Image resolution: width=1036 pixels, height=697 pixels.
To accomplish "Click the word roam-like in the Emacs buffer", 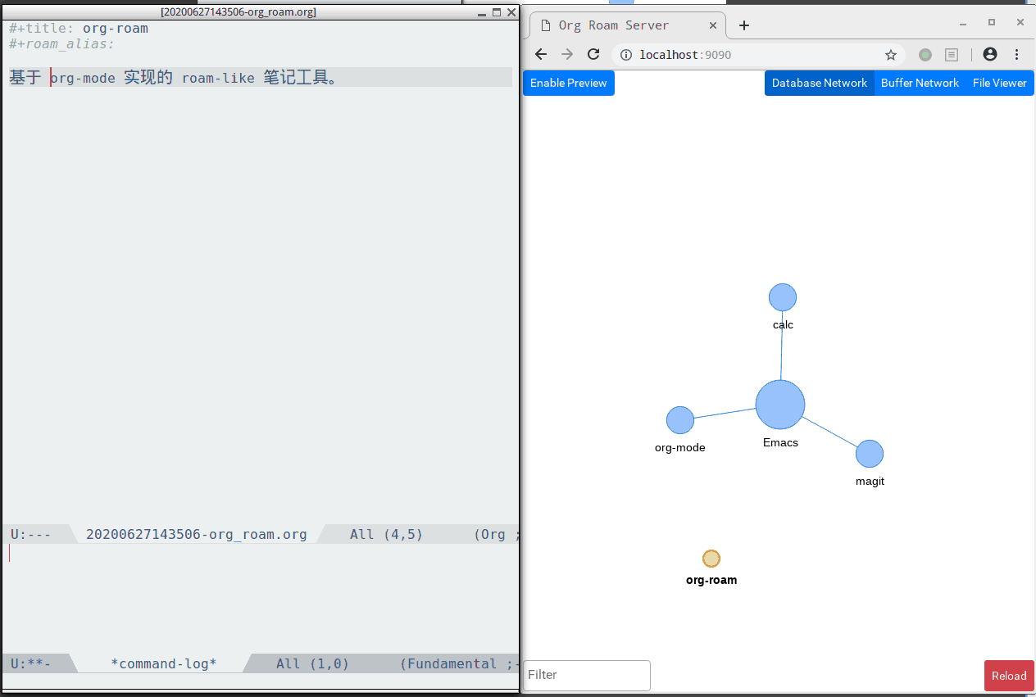I will point(218,79).
